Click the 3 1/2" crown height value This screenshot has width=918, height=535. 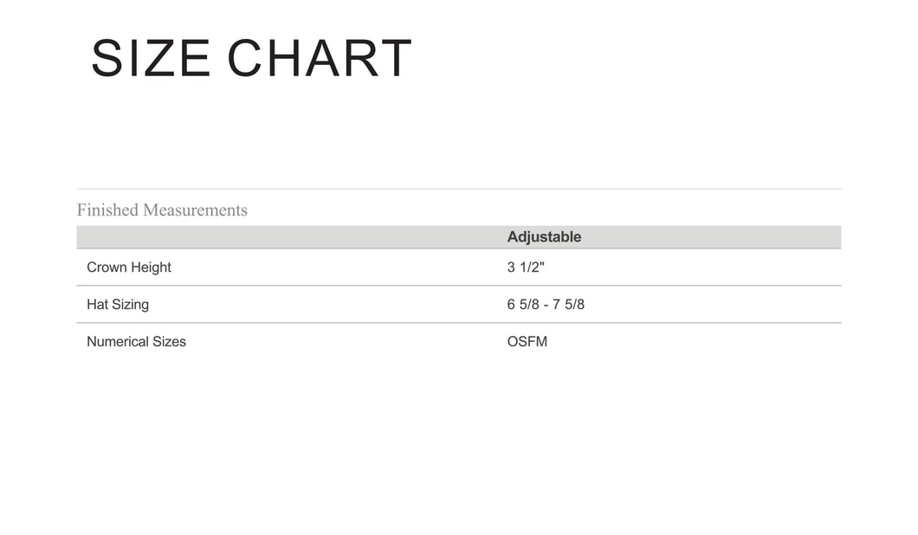526,267
